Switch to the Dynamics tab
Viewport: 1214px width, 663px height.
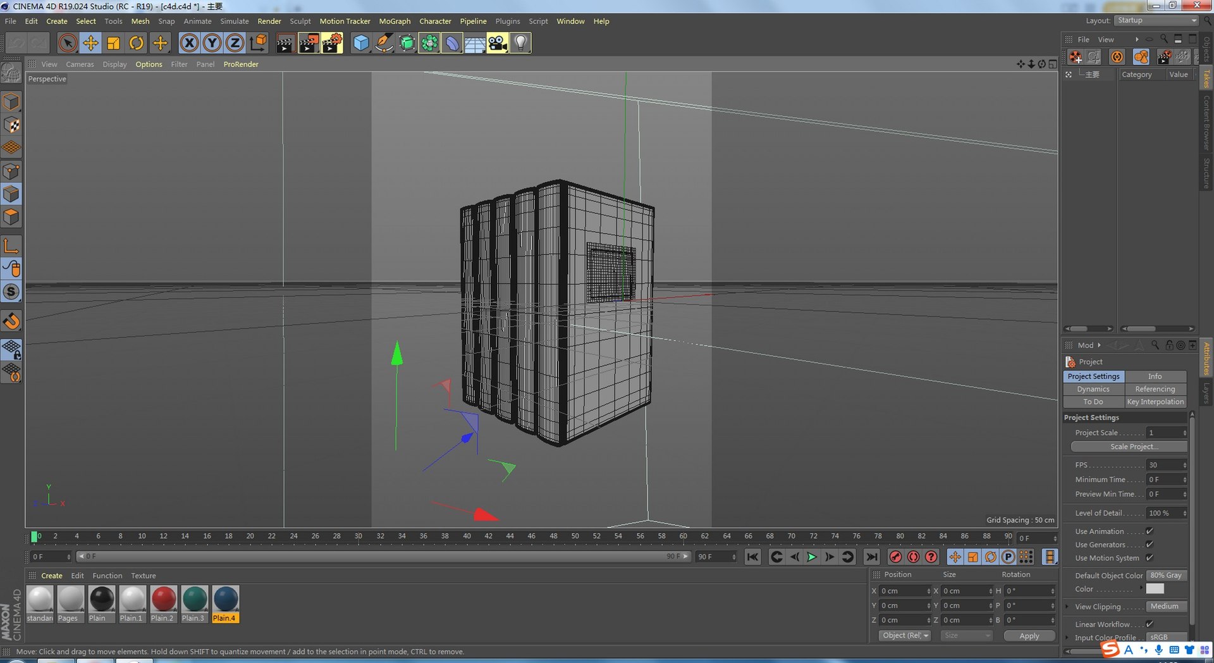1093,389
